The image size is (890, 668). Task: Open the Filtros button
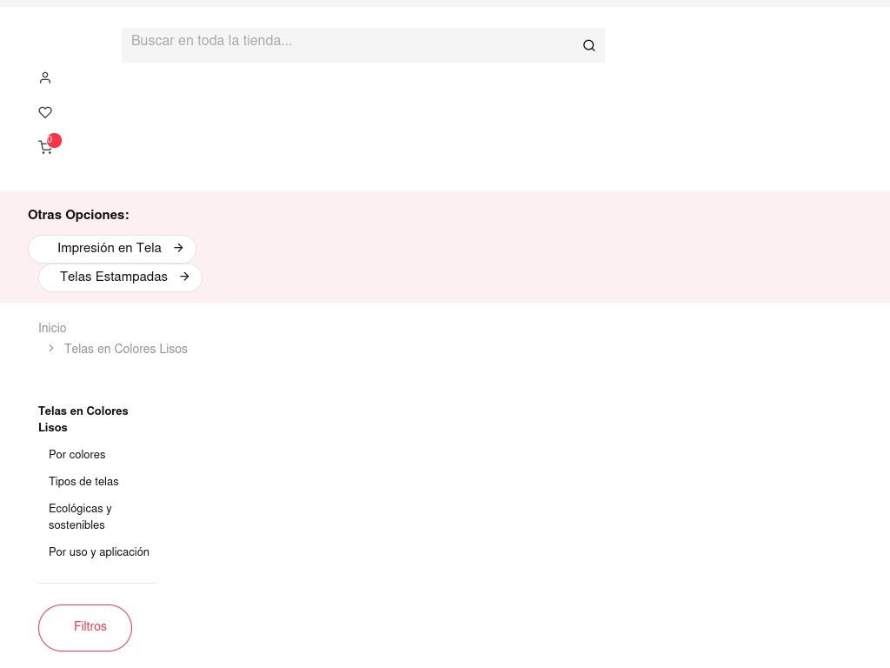pyautogui.click(x=85, y=627)
